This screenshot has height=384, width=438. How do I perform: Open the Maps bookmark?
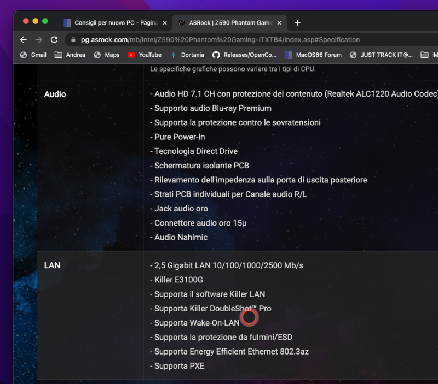107,55
